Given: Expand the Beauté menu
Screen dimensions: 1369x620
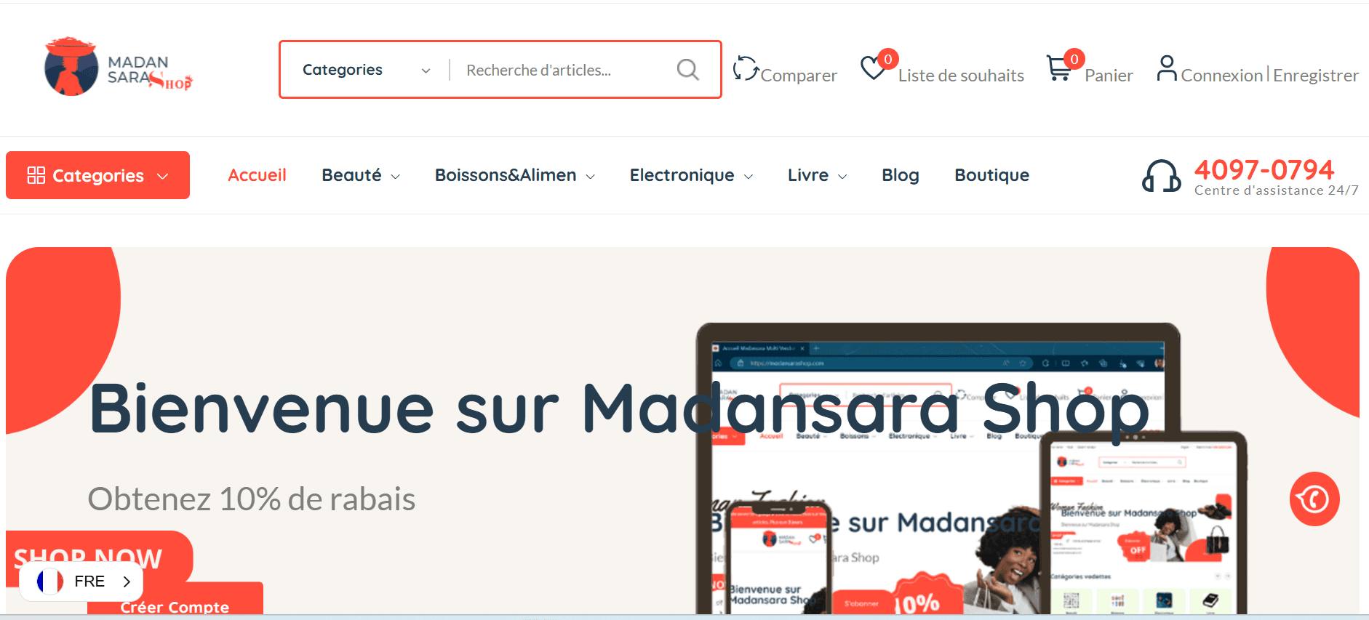Looking at the screenshot, I should [x=361, y=175].
